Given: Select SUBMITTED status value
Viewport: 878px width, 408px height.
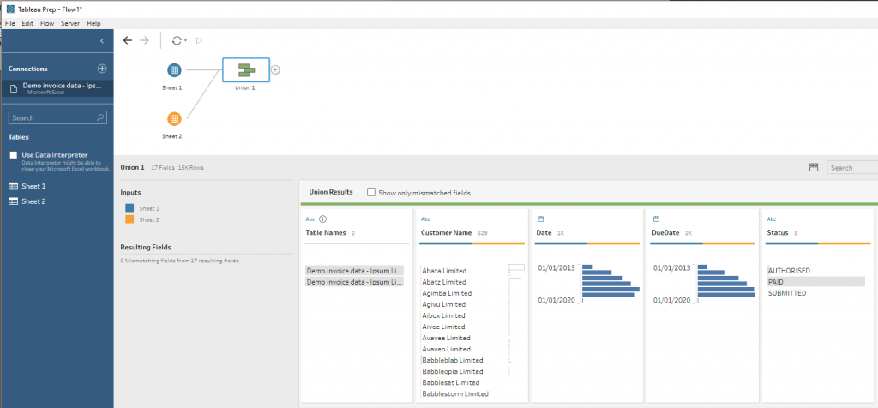Looking at the screenshot, I should coord(787,293).
